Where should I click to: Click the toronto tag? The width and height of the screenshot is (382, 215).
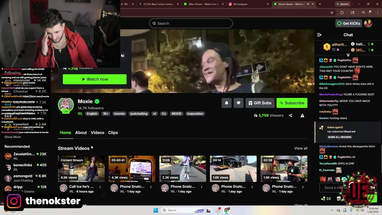click(119, 113)
